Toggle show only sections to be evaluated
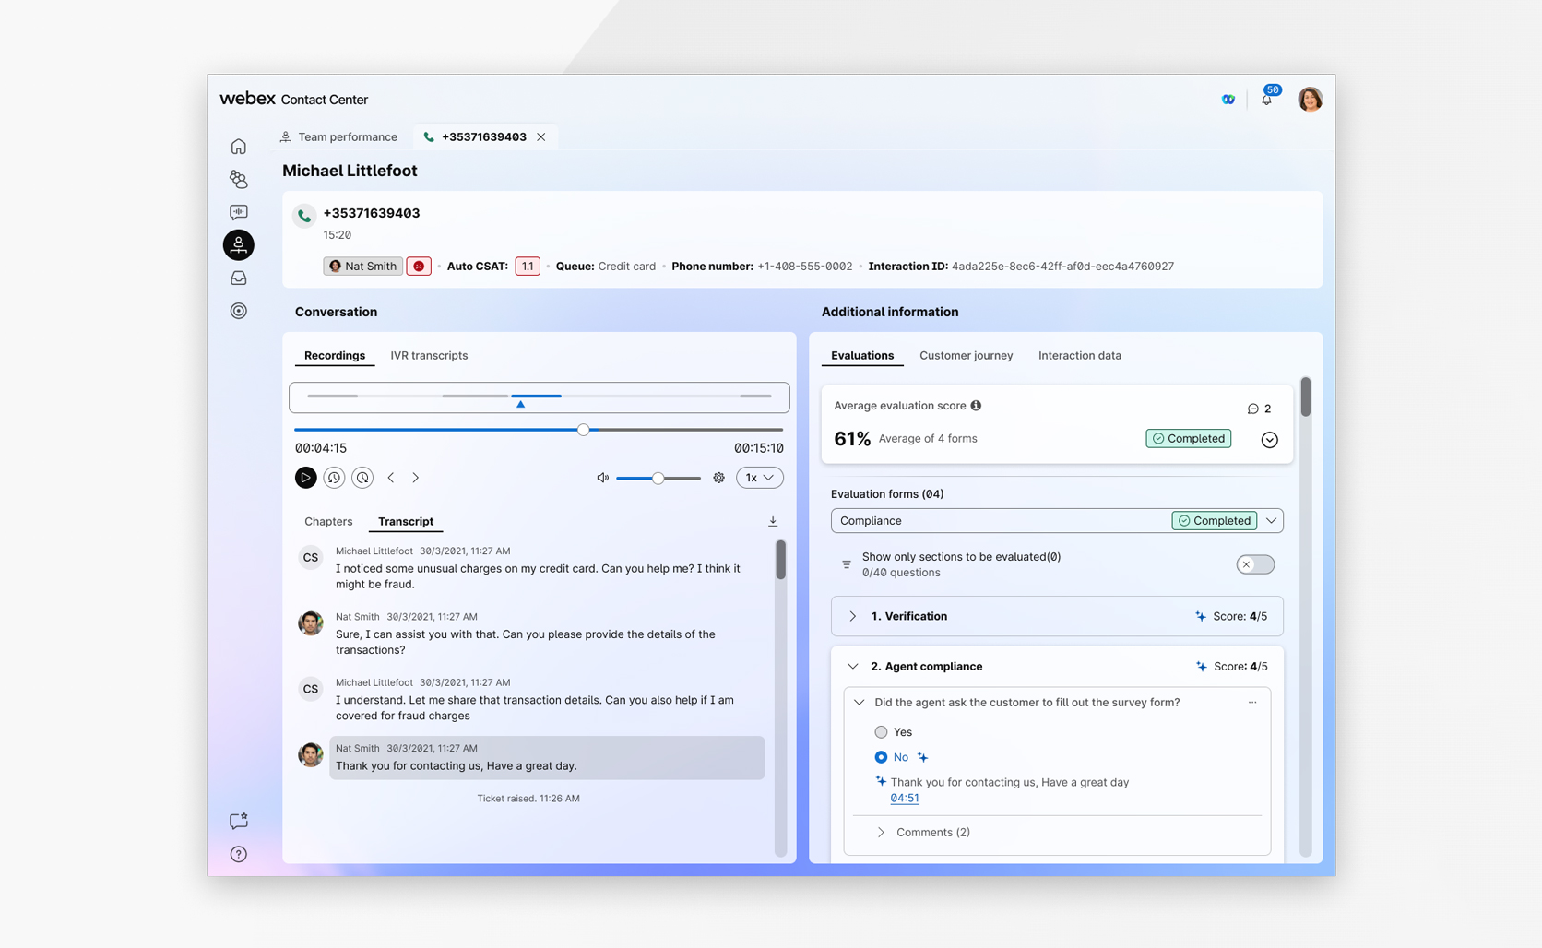 [1254, 564]
